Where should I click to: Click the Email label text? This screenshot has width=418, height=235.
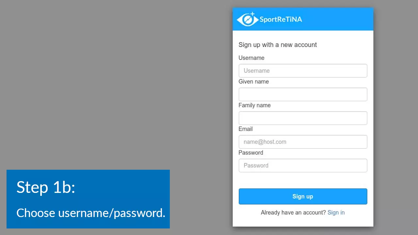point(246,129)
